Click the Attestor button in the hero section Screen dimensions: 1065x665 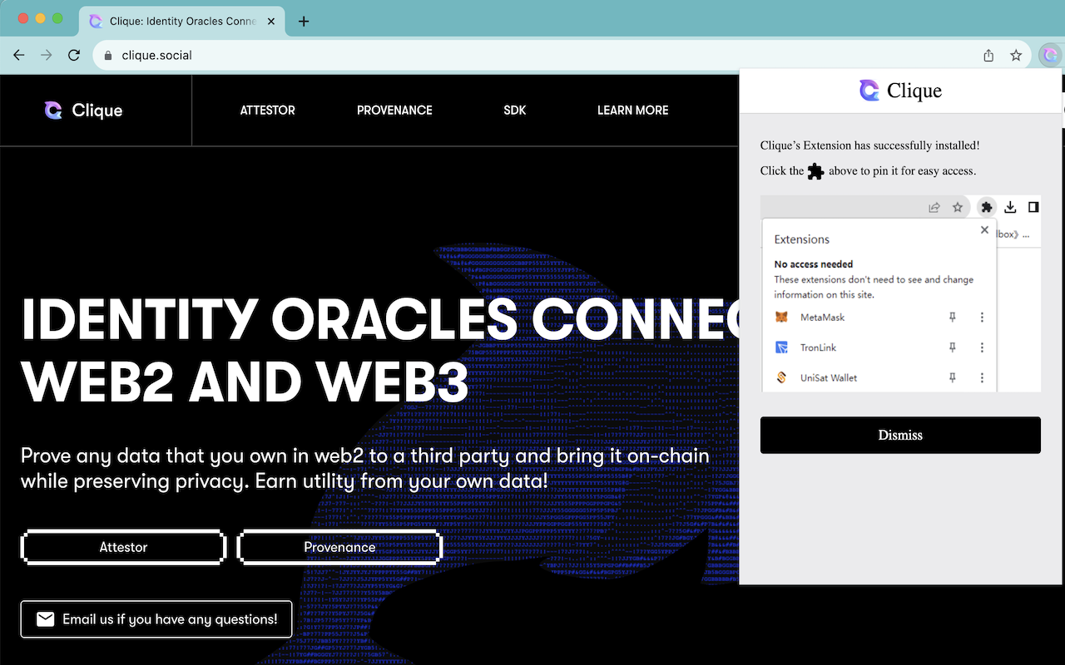[123, 547]
